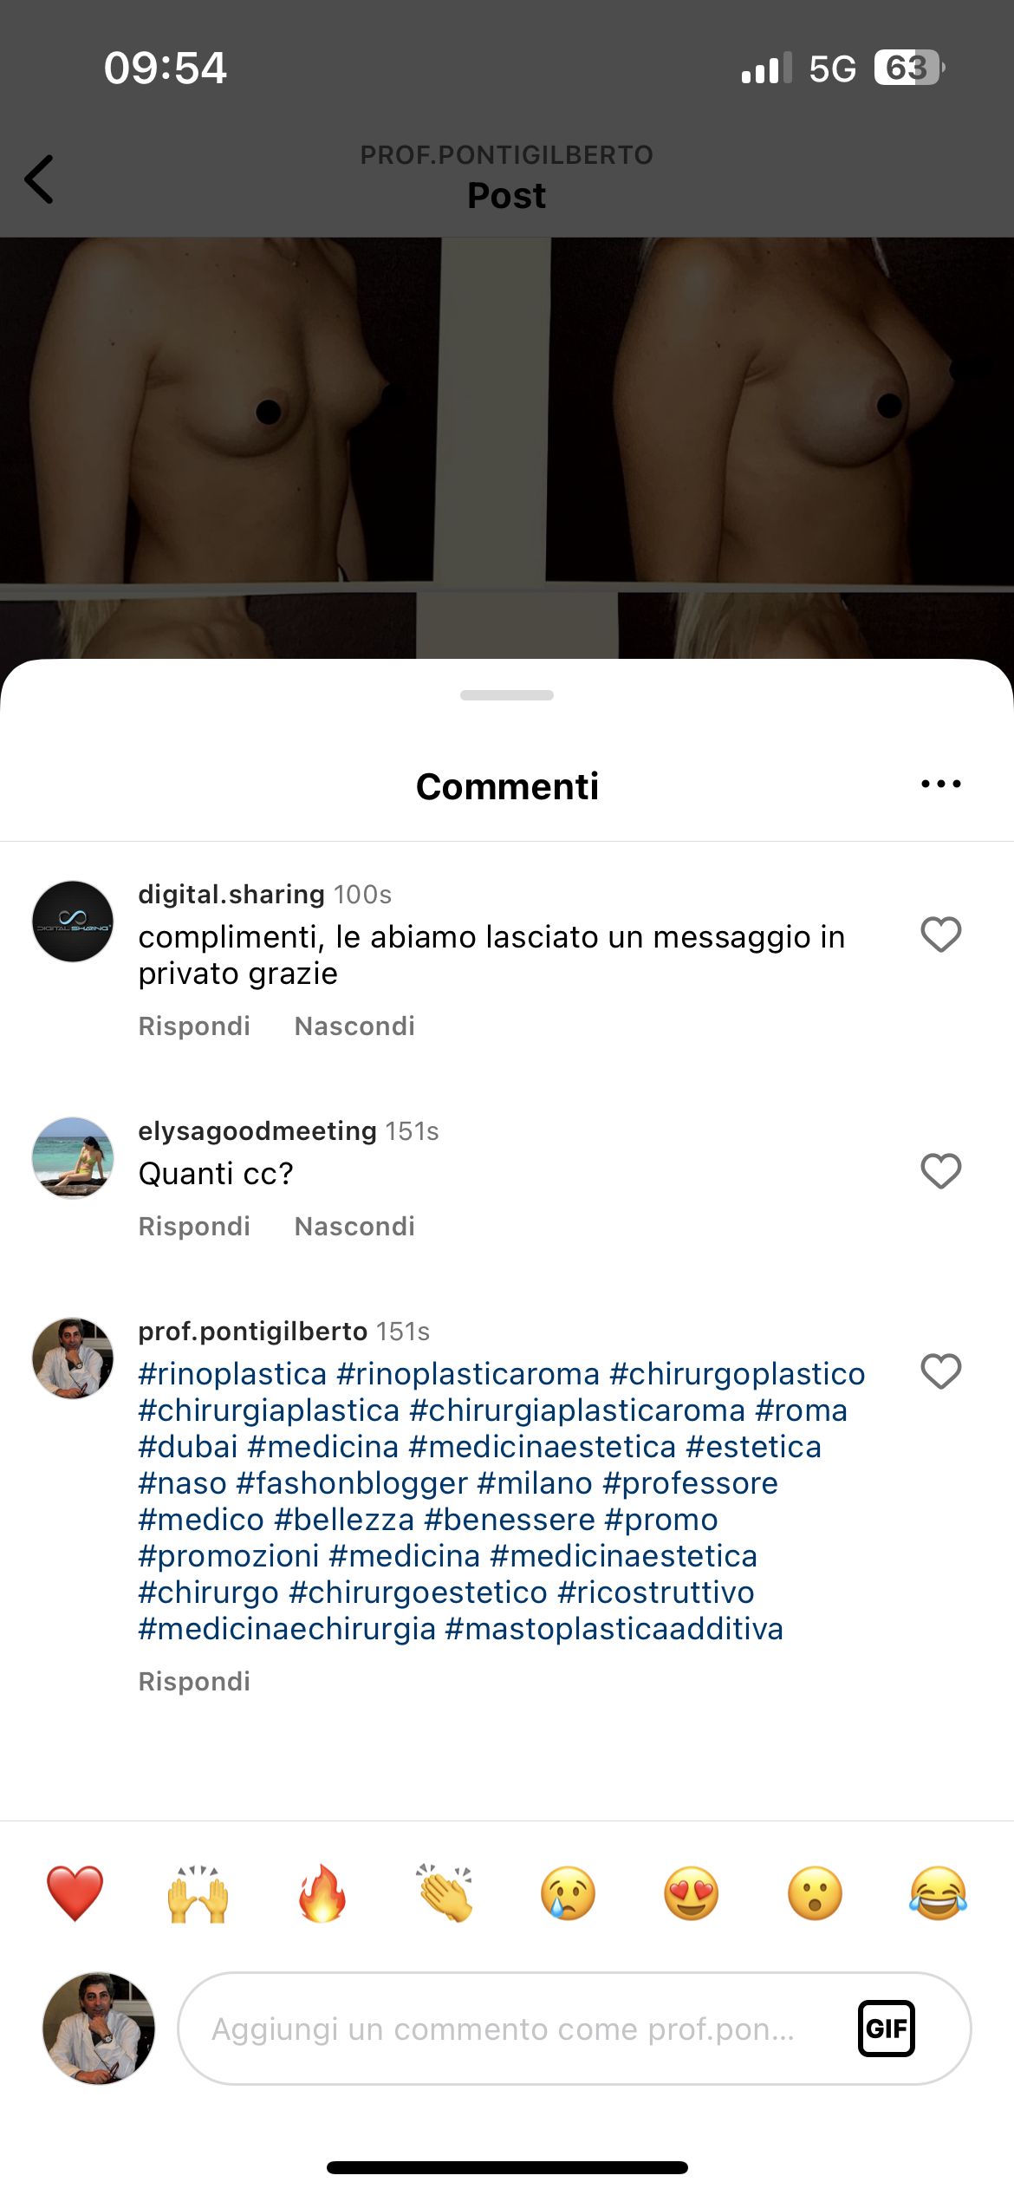Image resolution: width=1014 pixels, height=2195 pixels.
Task: Tap the #mastoplasticaadditiva hashtag link
Action: tap(614, 1629)
